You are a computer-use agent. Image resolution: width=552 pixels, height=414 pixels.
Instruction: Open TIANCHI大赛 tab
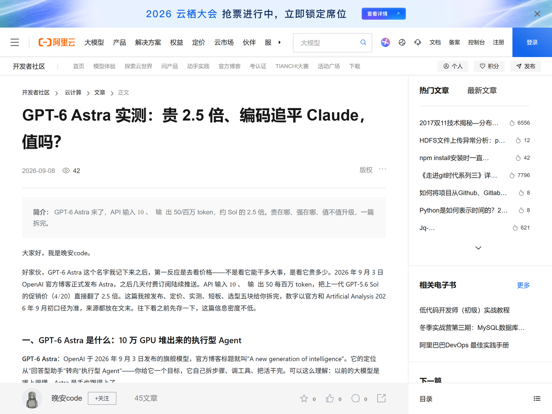[292, 66]
